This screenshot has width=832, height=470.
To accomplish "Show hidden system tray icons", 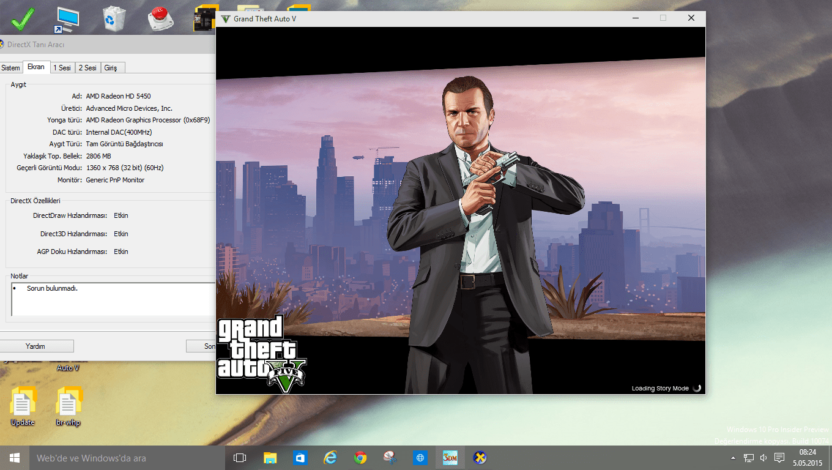I will (x=734, y=458).
